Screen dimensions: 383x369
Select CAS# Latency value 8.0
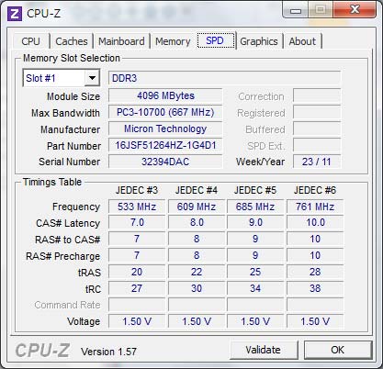pyautogui.click(x=197, y=222)
